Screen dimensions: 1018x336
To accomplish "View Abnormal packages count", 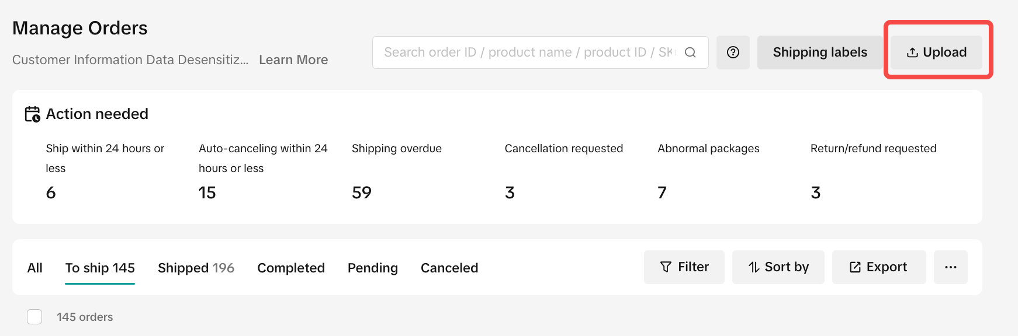I will (x=662, y=192).
